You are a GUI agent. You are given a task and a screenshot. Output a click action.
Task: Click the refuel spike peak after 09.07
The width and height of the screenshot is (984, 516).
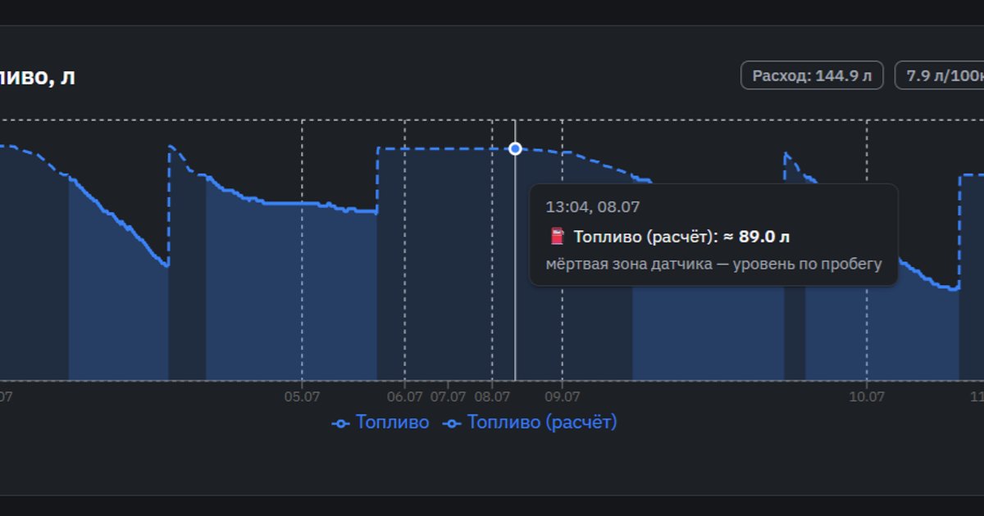click(x=786, y=153)
